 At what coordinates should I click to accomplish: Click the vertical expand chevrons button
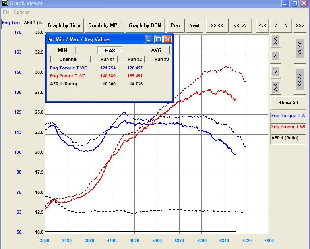(300, 78)
